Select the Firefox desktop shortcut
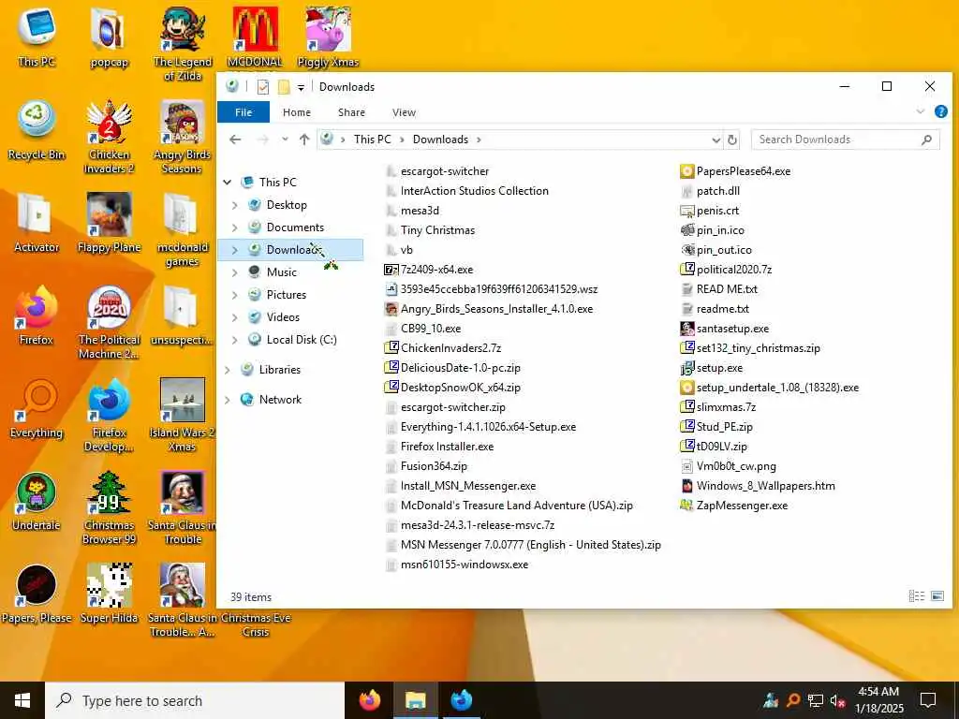959x719 pixels. [x=37, y=315]
